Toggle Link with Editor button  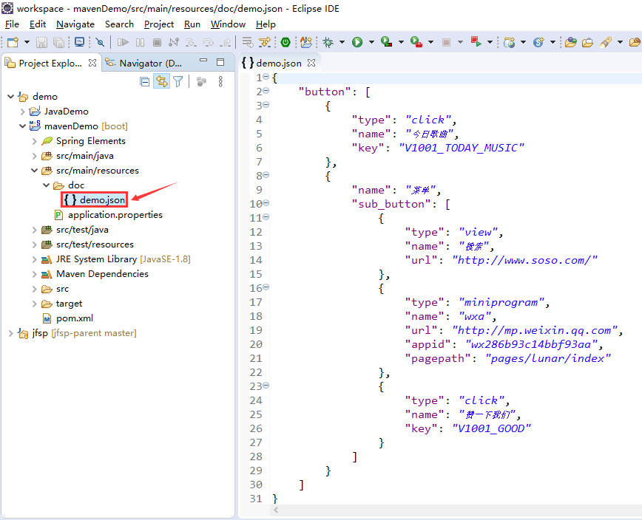(161, 82)
